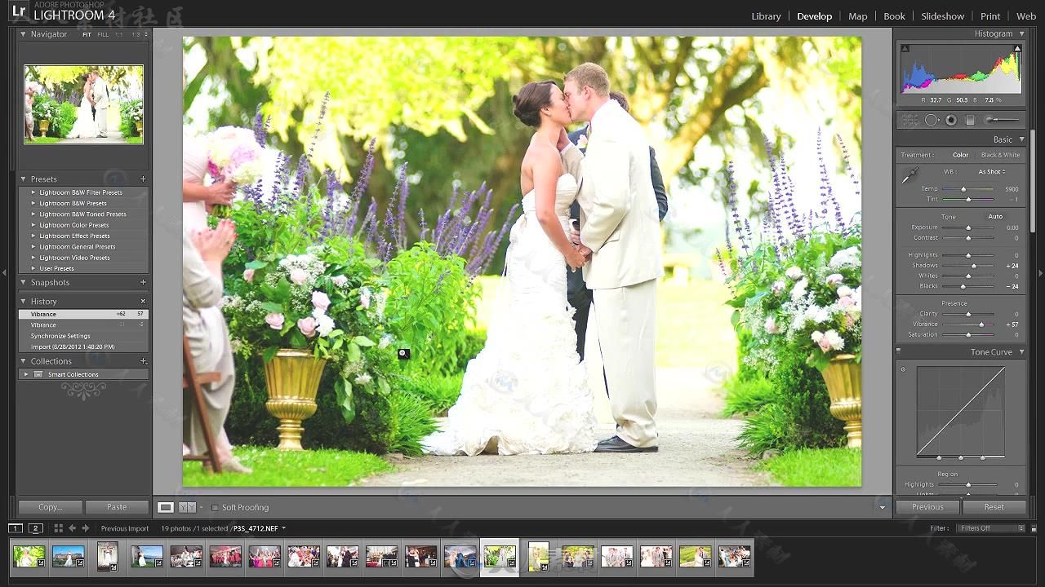Collapse the Basic panel
Viewport: 1045px width, 587px height.
[x=1021, y=139]
